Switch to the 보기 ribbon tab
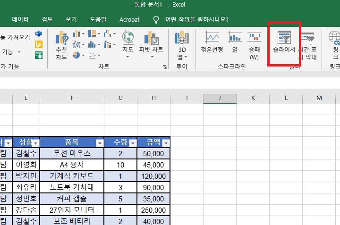The height and width of the screenshot is (225, 340). (x=71, y=19)
